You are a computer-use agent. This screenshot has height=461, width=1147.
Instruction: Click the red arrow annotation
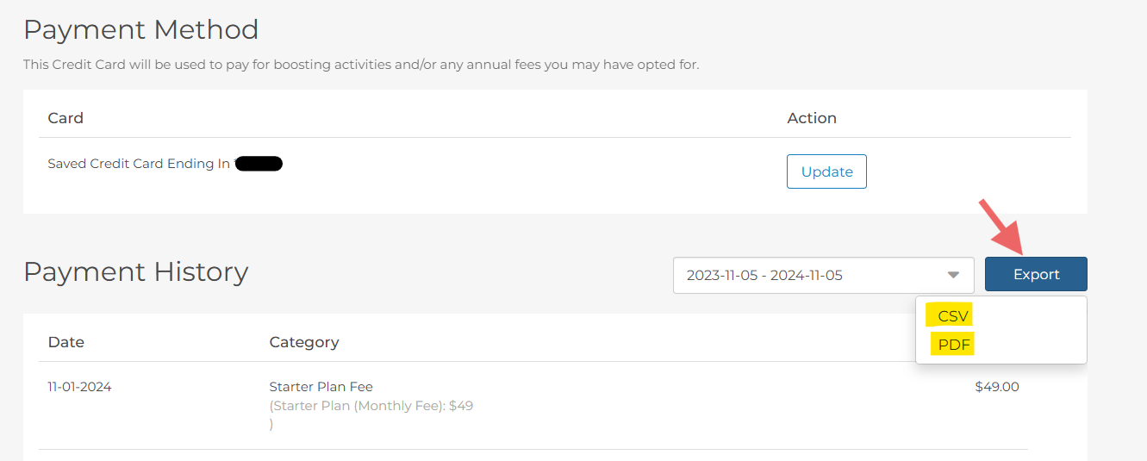pos(1000,227)
